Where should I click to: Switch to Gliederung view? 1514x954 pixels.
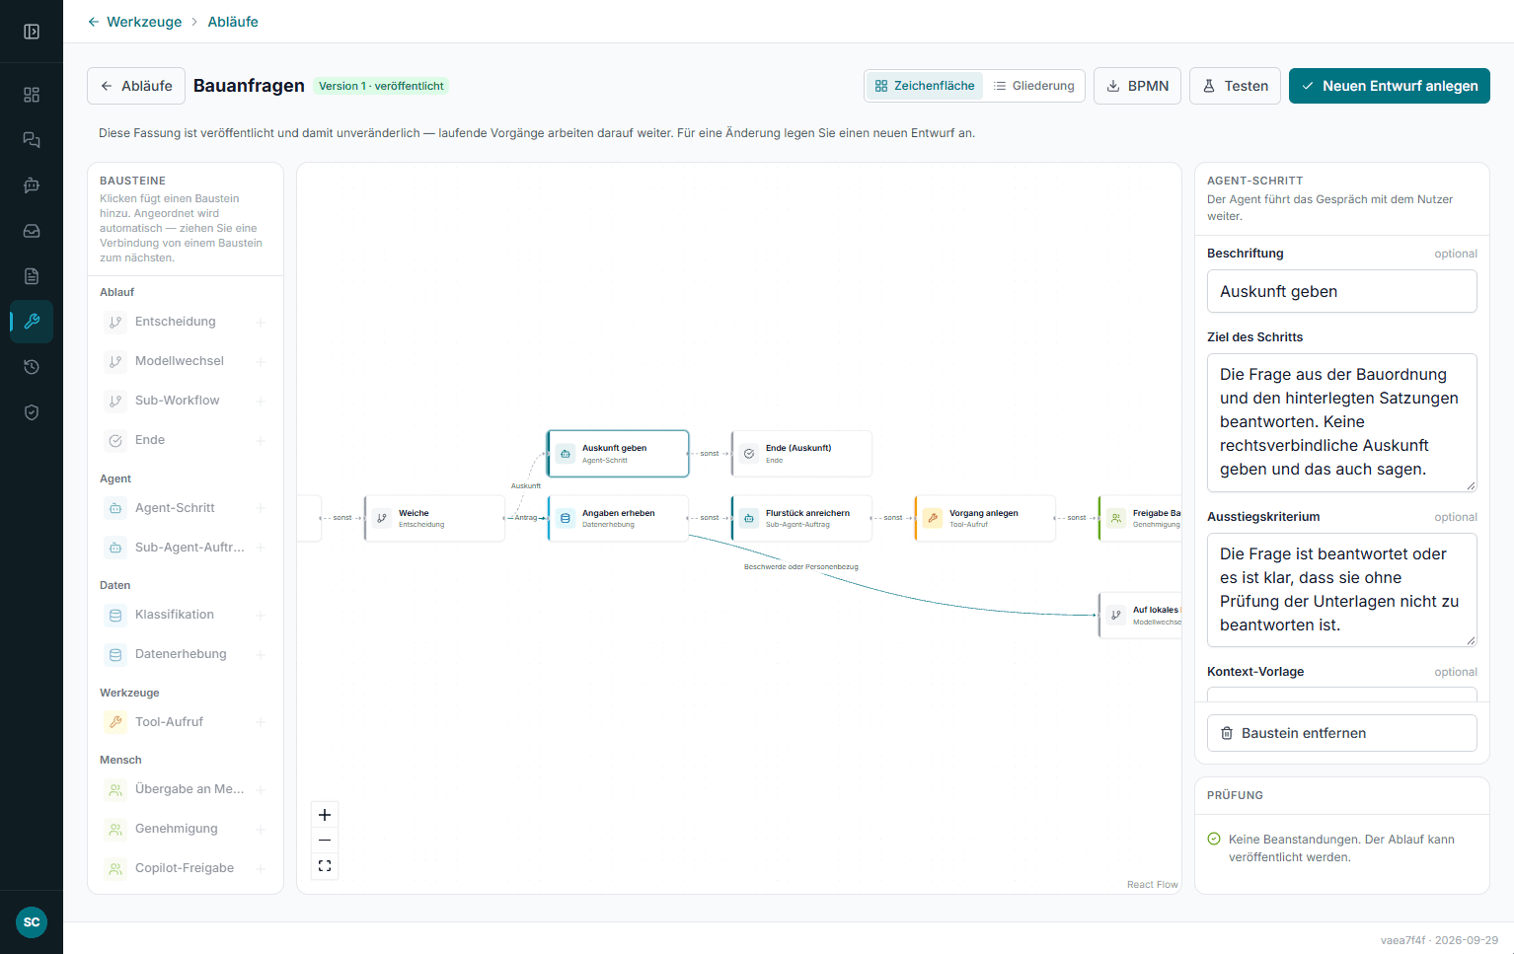(1033, 86)
